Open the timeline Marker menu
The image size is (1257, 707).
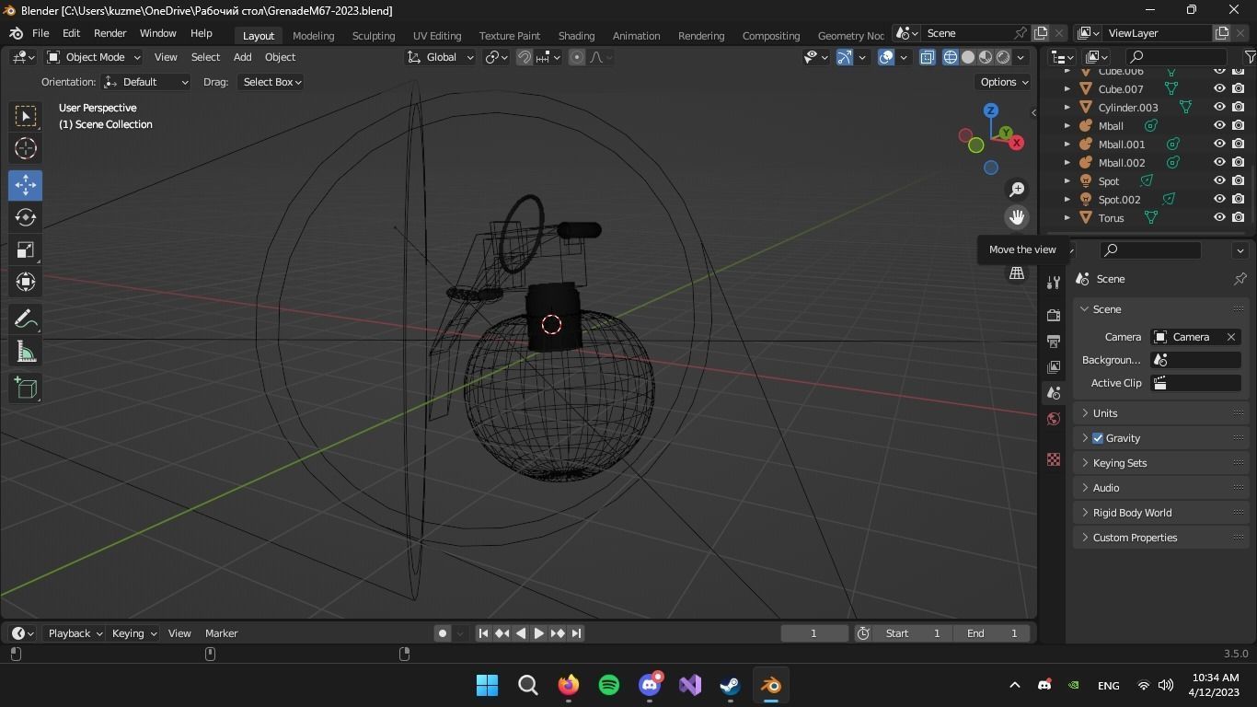coord(221,633)
